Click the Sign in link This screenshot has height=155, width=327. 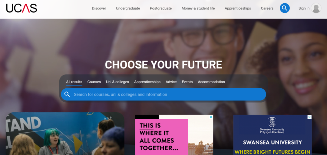304,8
